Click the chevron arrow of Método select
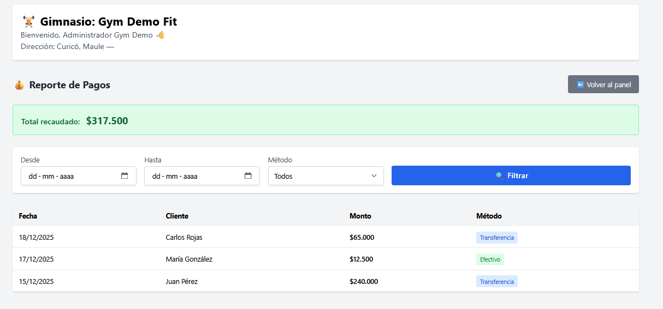 (x=374, y=176)
